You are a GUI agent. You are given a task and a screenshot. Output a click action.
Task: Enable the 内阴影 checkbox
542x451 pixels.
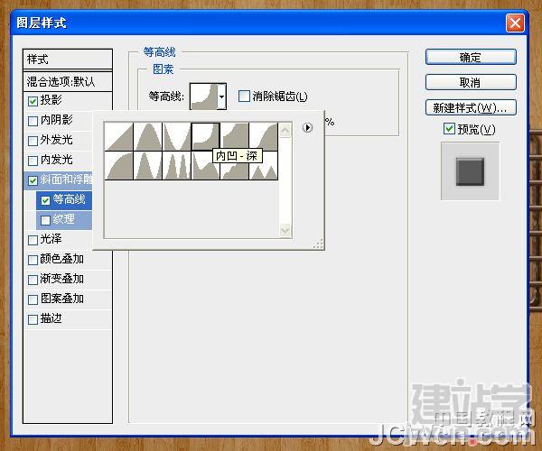(x=33, y=121)
